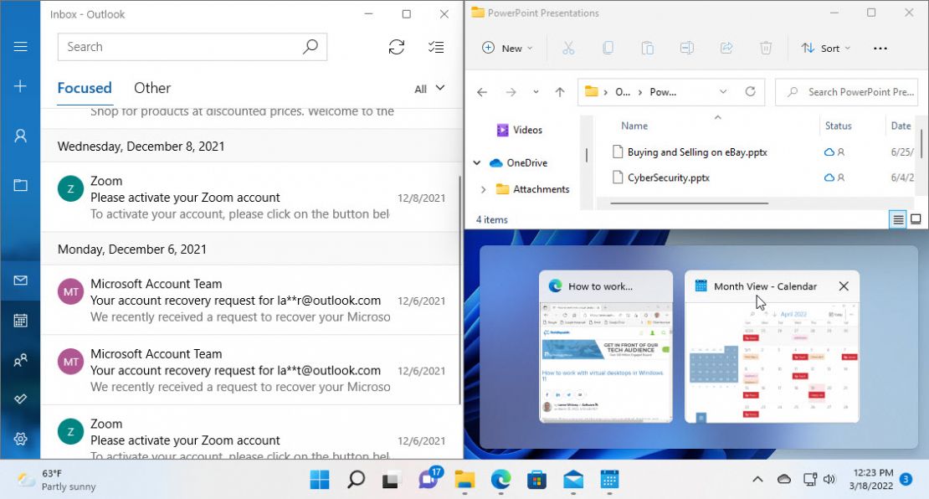Open the Sort dropdown in File Explorer
The image size is (929, 499).
(825, 48)
